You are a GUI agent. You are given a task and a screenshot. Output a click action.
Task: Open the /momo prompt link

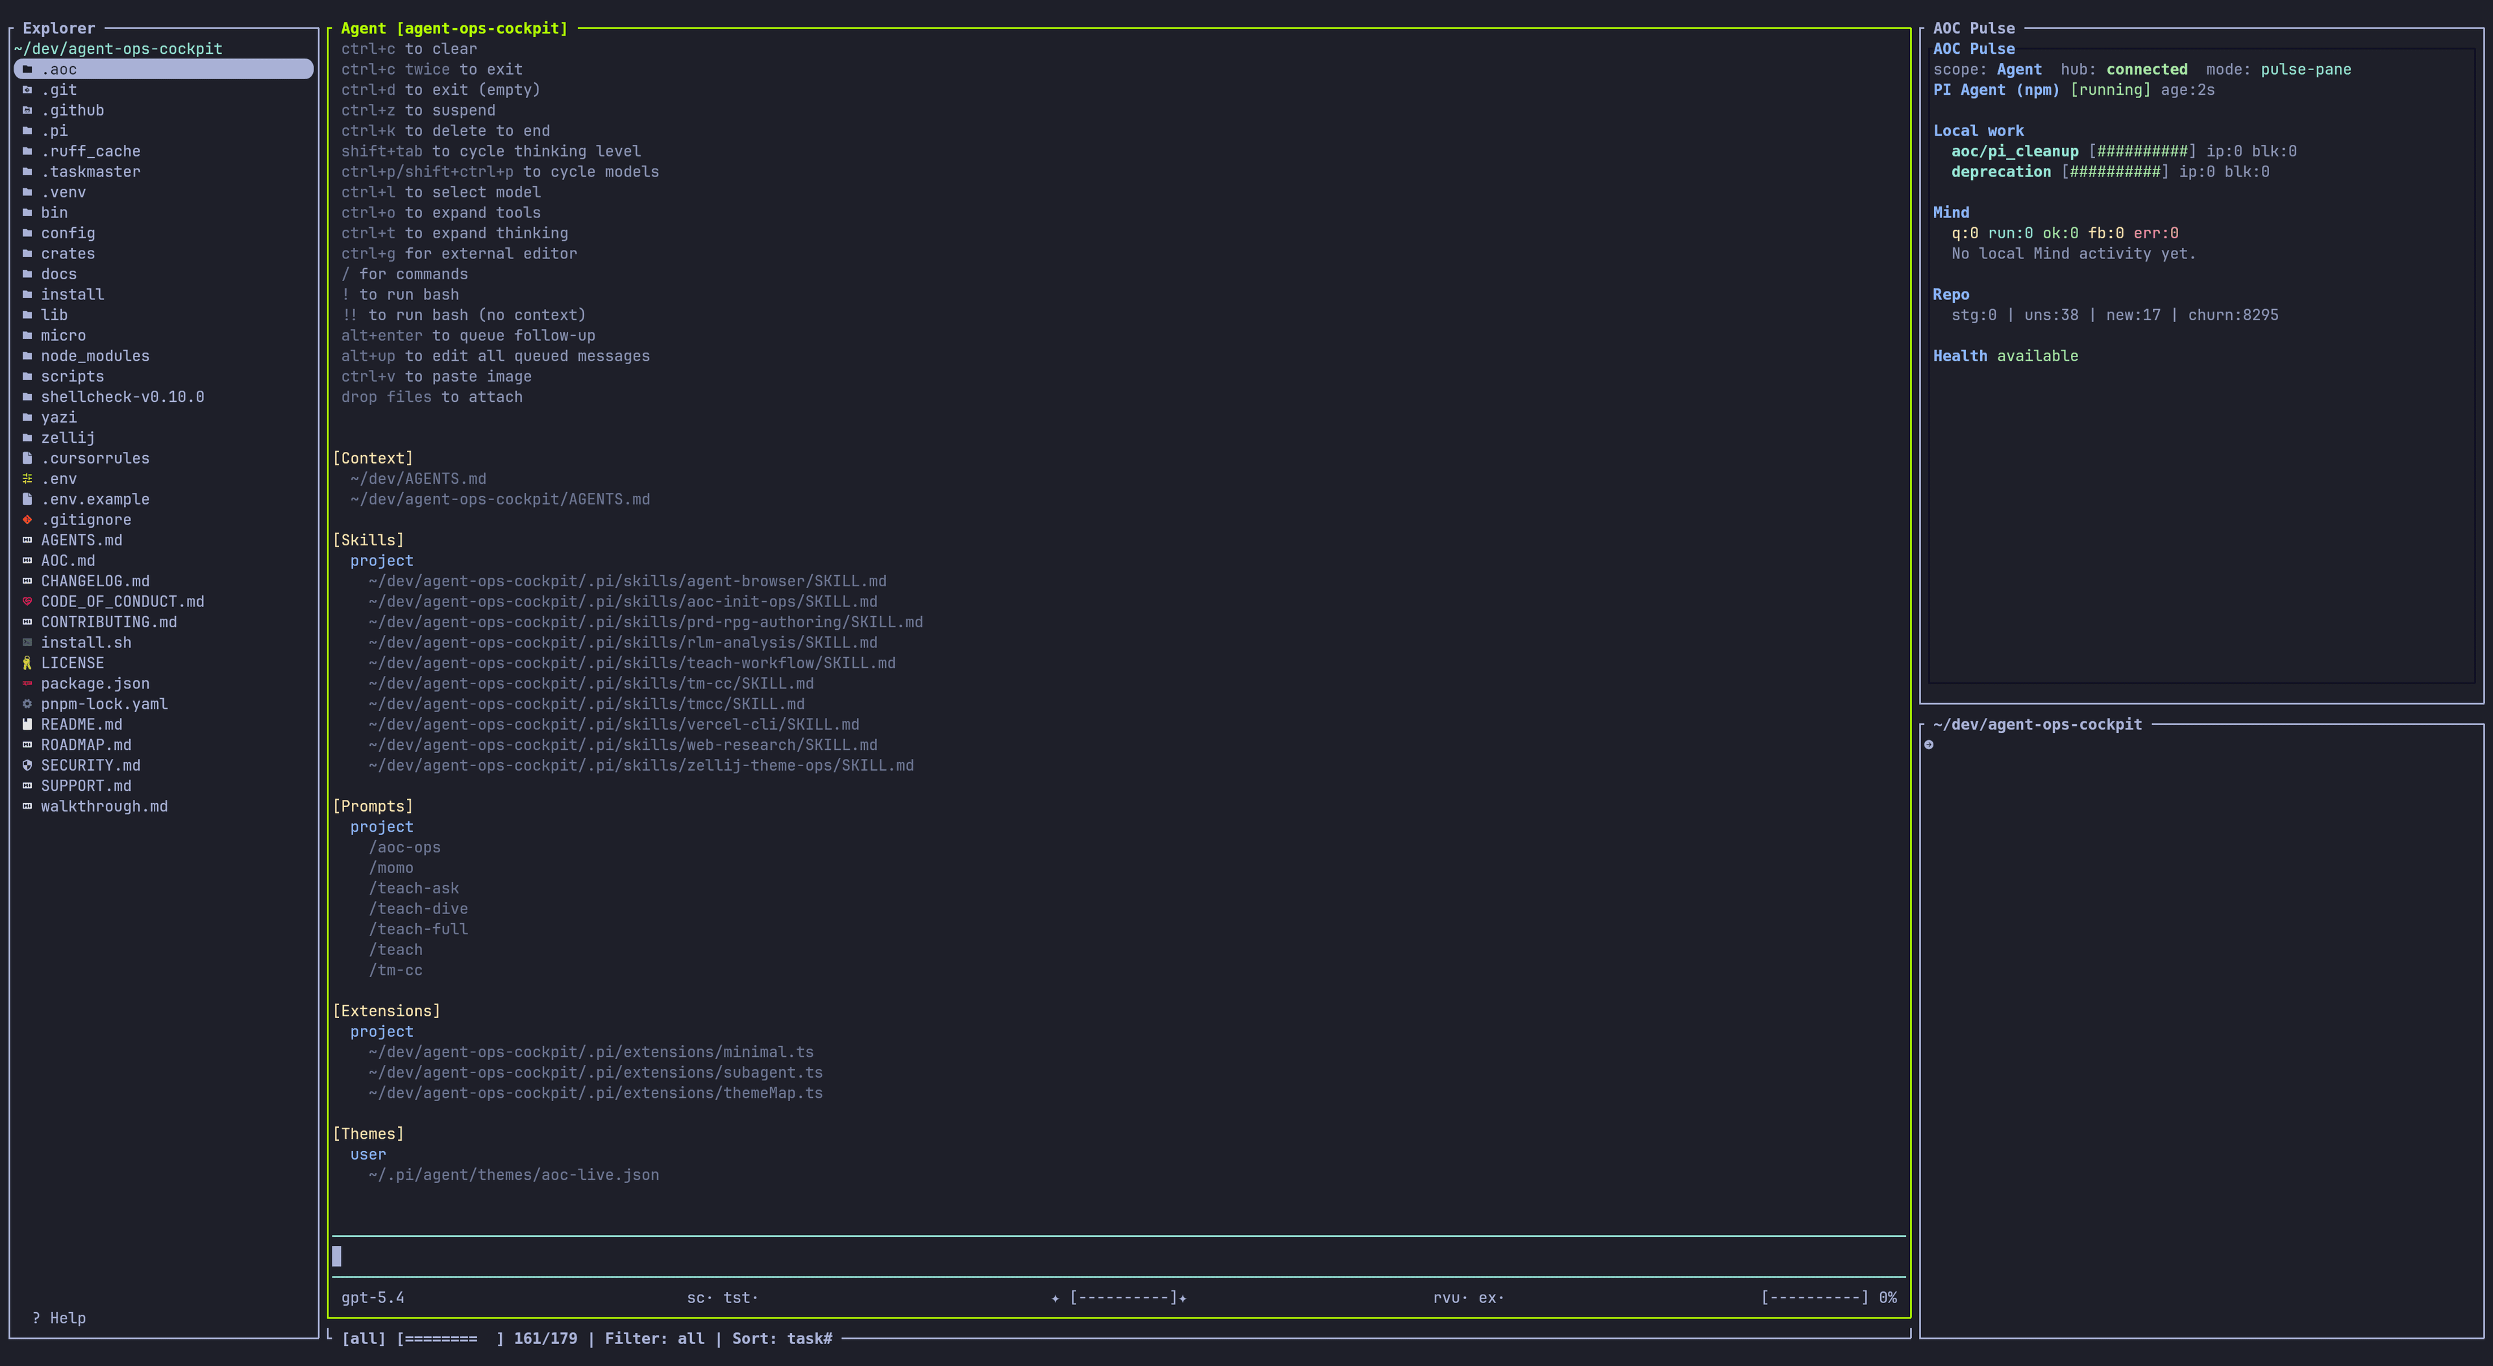click(x=391, y=867)
